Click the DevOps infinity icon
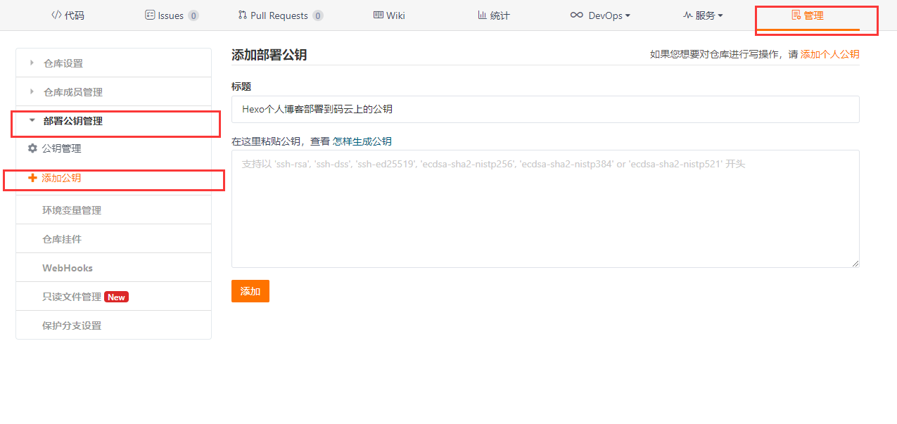897x424 pixels. click(x=577, y=15)
